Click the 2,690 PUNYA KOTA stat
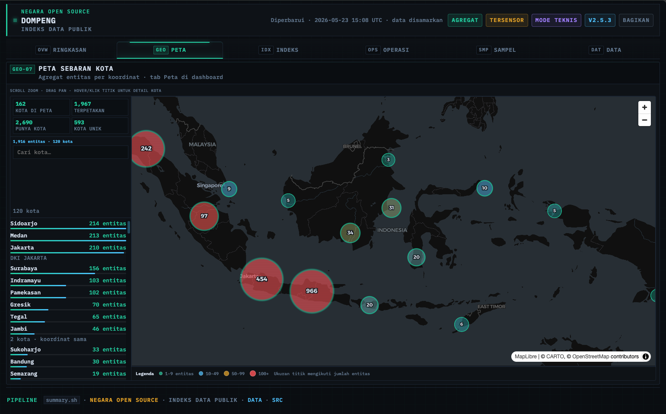 click(41, 125)
